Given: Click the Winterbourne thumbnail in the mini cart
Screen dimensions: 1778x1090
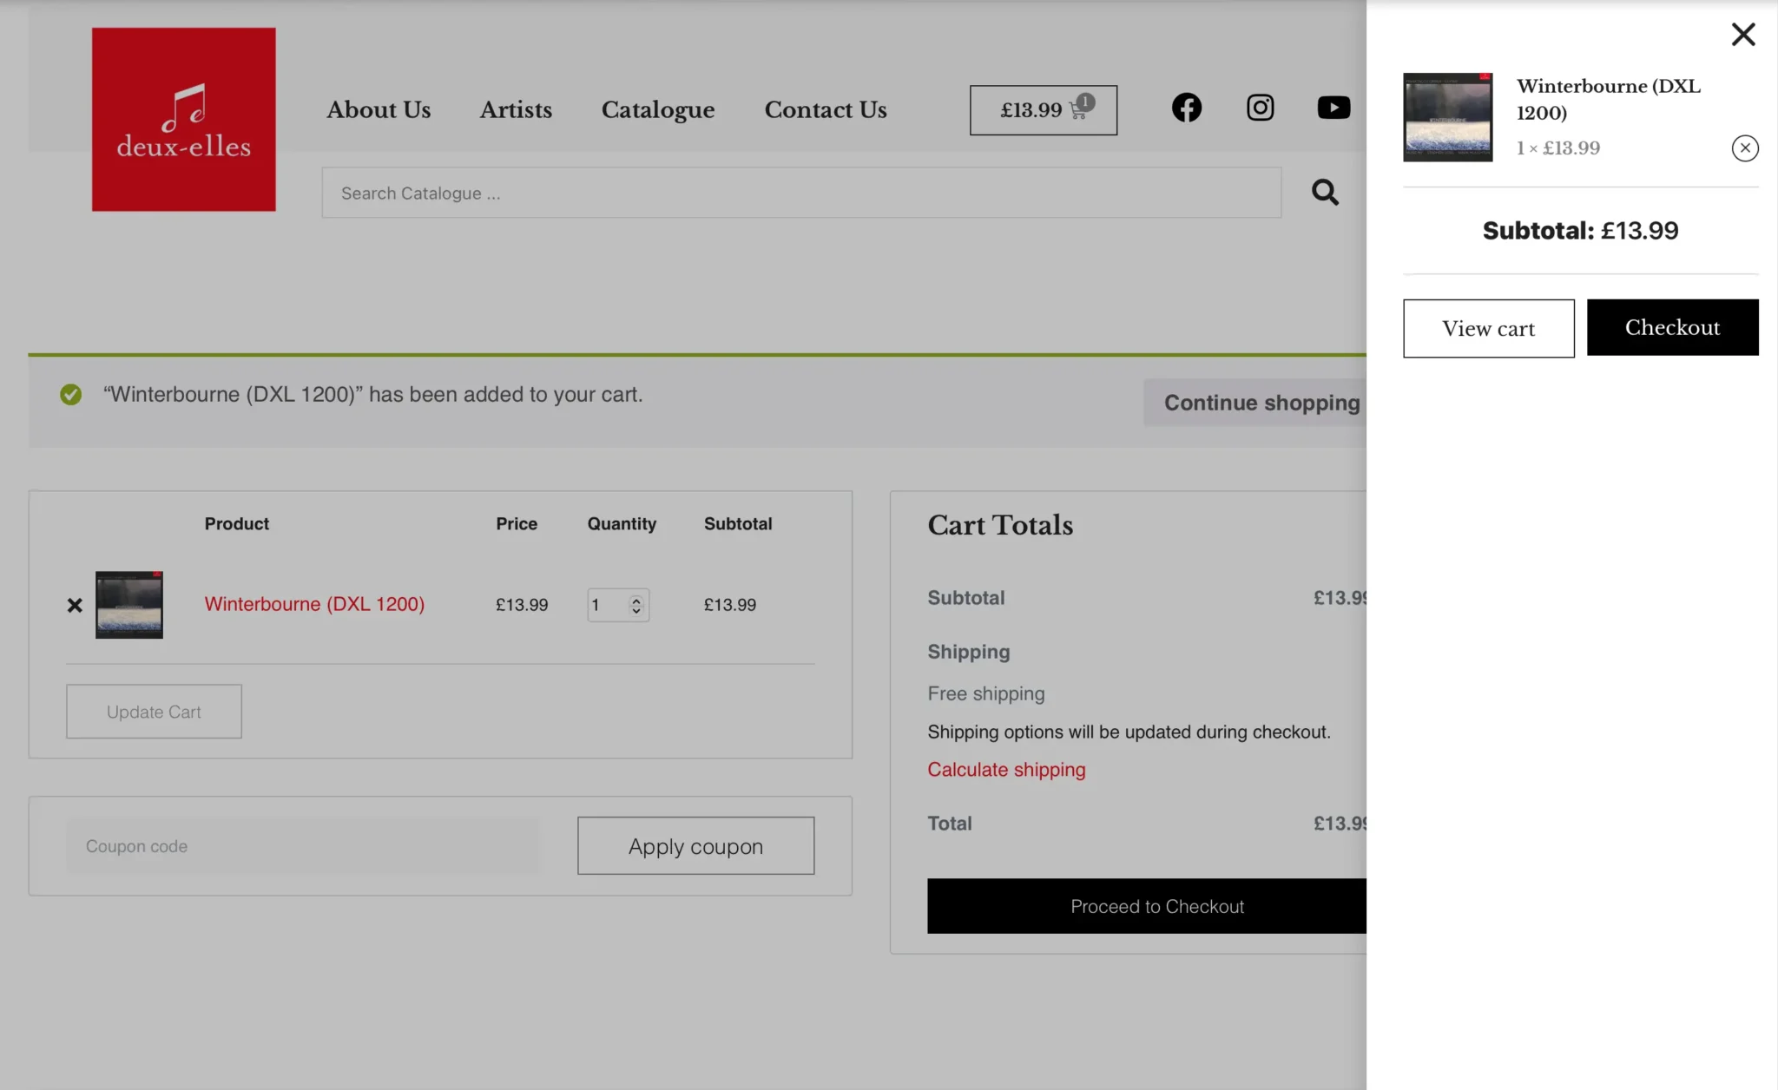Looking at the screenshot, I should (x=1448, y=117).
